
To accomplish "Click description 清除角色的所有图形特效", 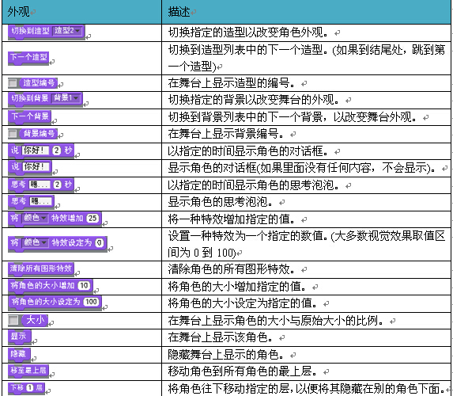I will pos(232,269).
